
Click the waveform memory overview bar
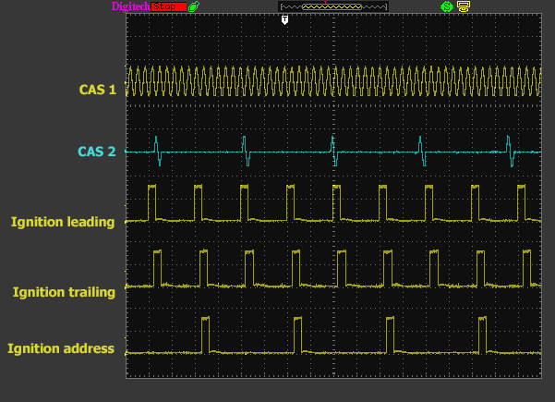[333, 6]
